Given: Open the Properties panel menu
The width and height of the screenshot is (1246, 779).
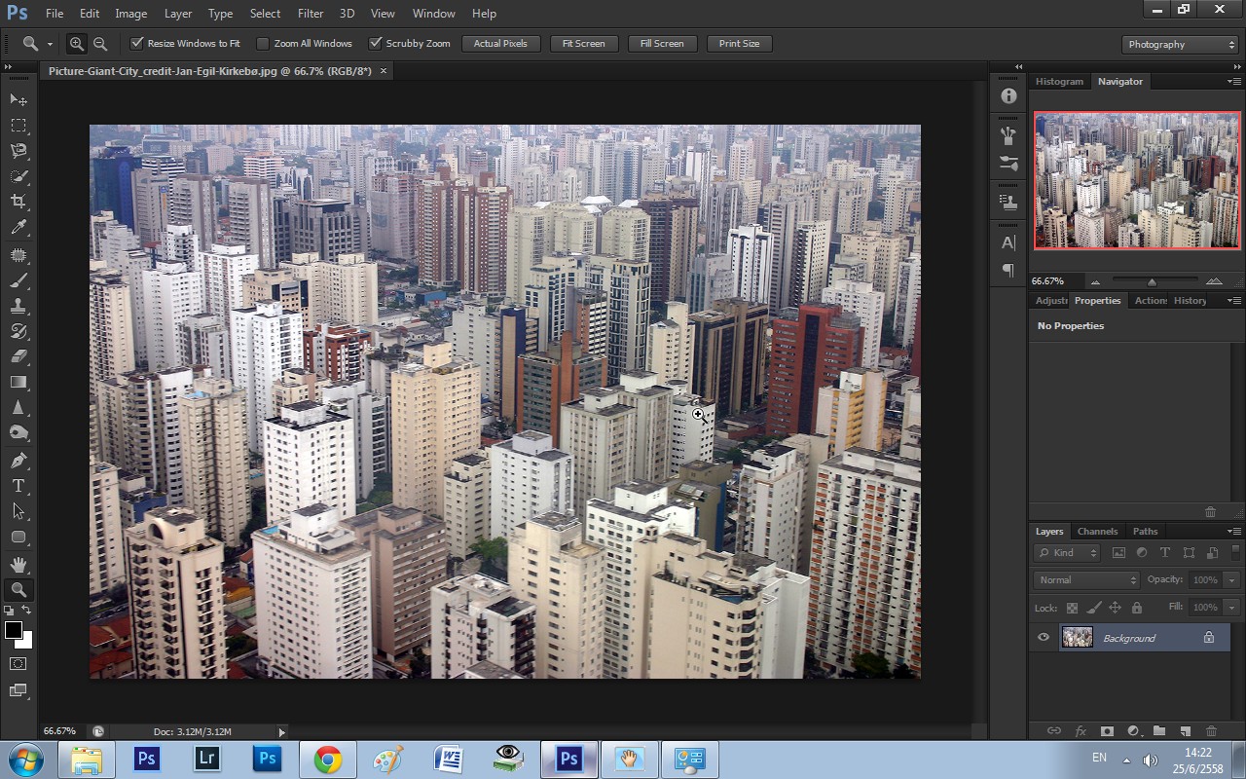Looking at the screenshot, I should click(x=1233, y=301).
